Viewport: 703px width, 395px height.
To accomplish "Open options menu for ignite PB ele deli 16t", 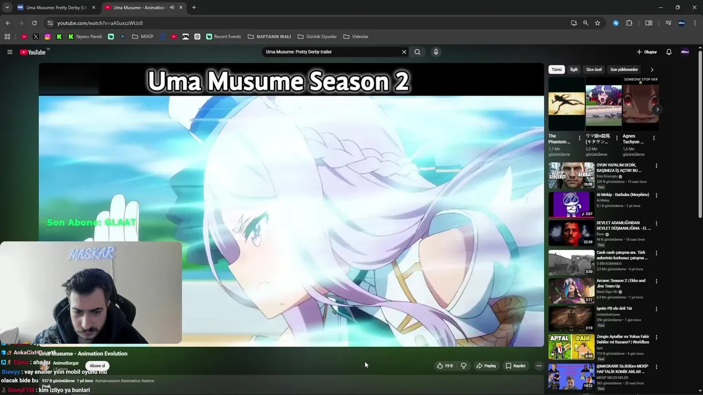I will tap(656, 309).
